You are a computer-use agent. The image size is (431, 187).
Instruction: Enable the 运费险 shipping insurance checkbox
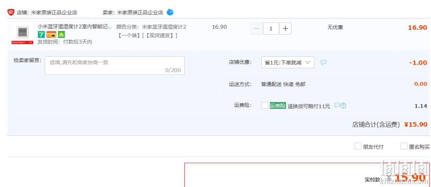pos(265,105)
